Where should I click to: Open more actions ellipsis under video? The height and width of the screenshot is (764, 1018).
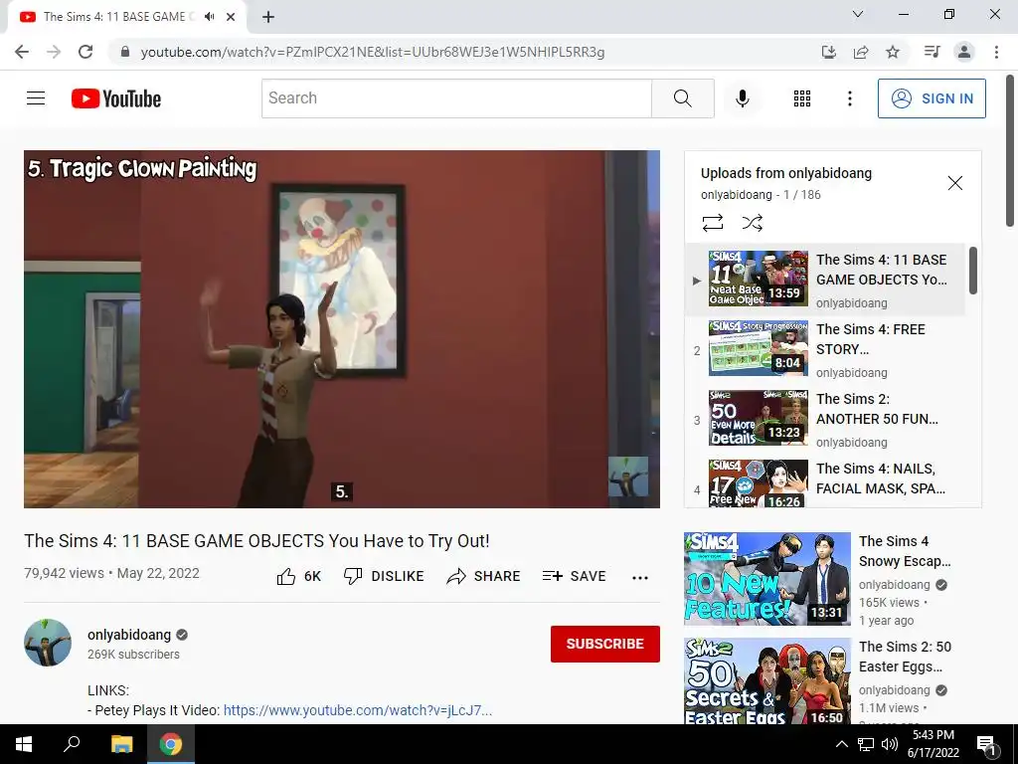[639, 578]
